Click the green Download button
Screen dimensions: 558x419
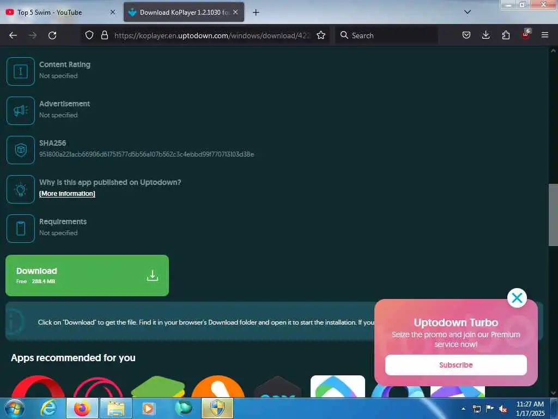pos(87,276)
